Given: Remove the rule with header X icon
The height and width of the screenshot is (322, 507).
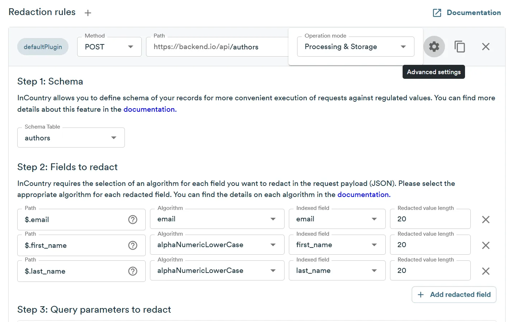Looking at the screenshot, I should click(x=486, y=47).
